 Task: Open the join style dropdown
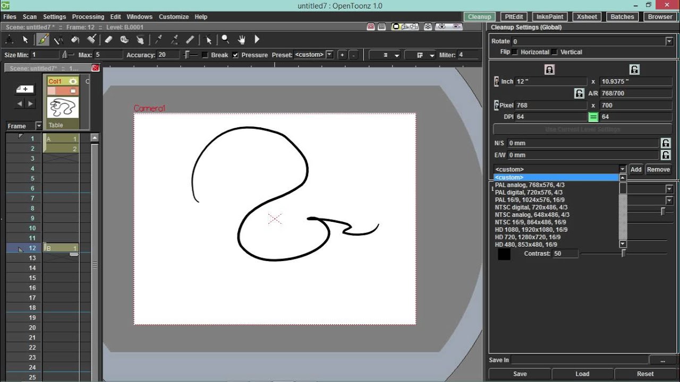pyautogui.click(x=421, y=55)
